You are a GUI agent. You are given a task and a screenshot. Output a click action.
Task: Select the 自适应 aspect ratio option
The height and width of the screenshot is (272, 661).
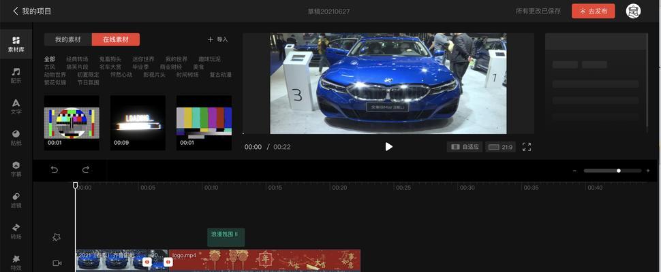(465, 147)
